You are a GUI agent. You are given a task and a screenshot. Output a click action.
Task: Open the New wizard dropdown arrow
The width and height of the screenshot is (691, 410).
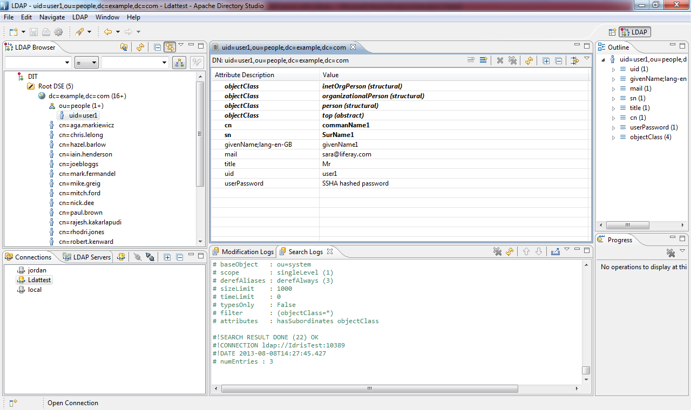click(23, 32)
